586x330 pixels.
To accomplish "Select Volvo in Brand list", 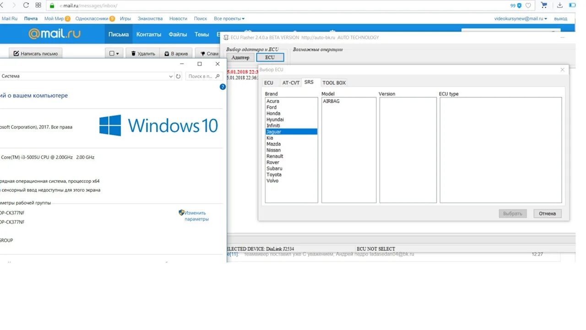I will (x=291, y=181).
